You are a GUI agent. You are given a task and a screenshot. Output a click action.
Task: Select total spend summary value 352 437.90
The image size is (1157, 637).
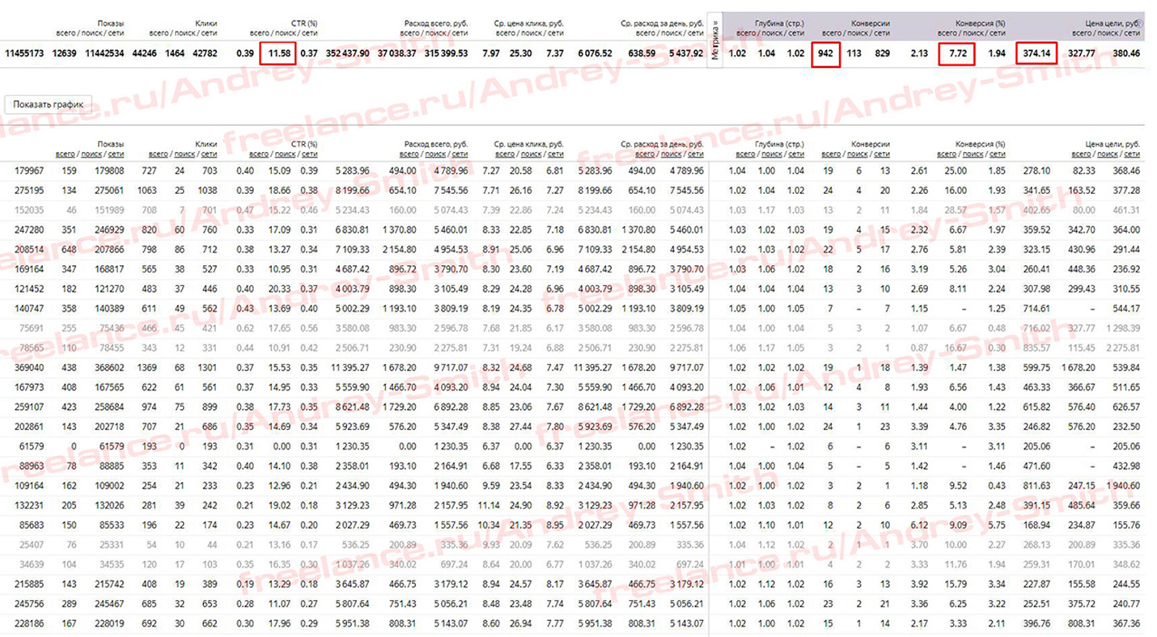coord(348,54)
